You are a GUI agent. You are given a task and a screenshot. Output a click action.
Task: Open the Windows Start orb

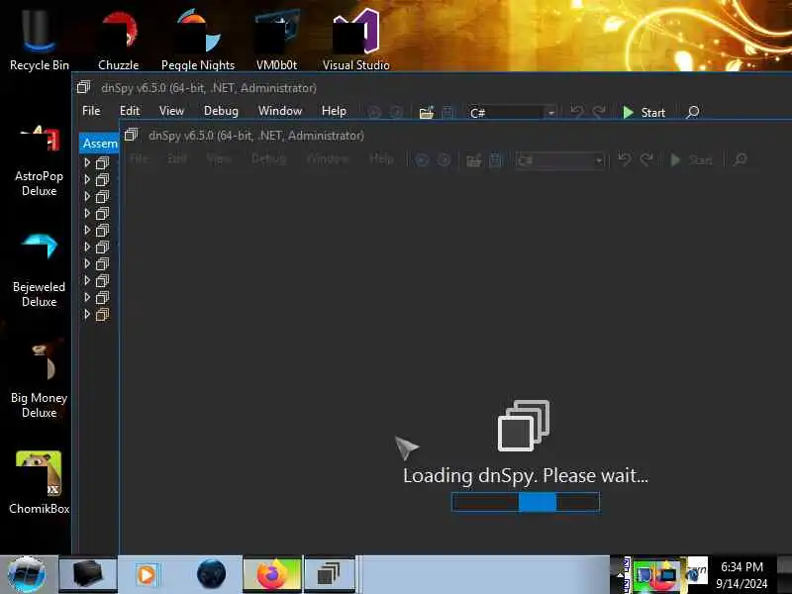[28, 574]
